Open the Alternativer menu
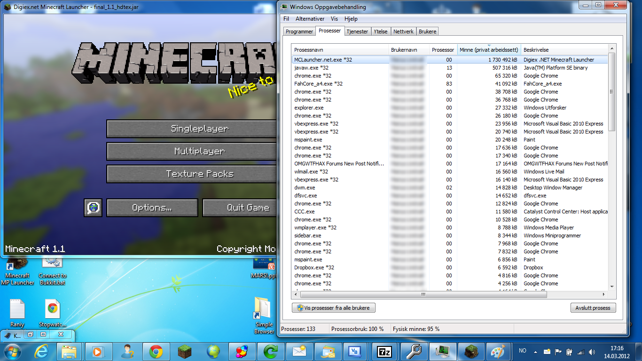Viewport: 642px width, 361px height. [310, 19]
